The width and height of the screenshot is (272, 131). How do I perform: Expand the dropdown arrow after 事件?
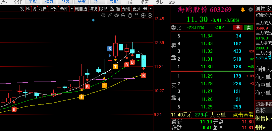point(72,9)
